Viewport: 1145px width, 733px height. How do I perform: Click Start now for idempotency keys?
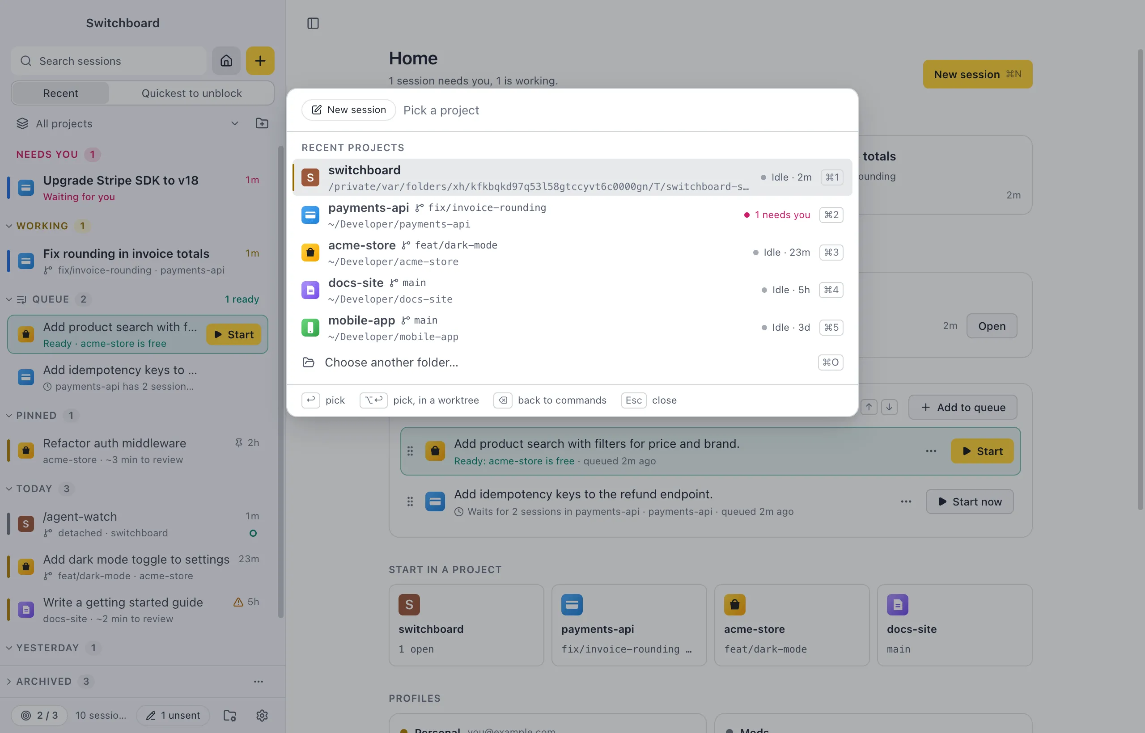tap(969, 501)
